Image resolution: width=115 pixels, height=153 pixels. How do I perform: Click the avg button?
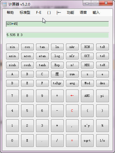[72, 83]
